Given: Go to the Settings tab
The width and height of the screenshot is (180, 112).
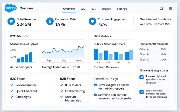Looking at the screenshot, I should click(122, 9).
